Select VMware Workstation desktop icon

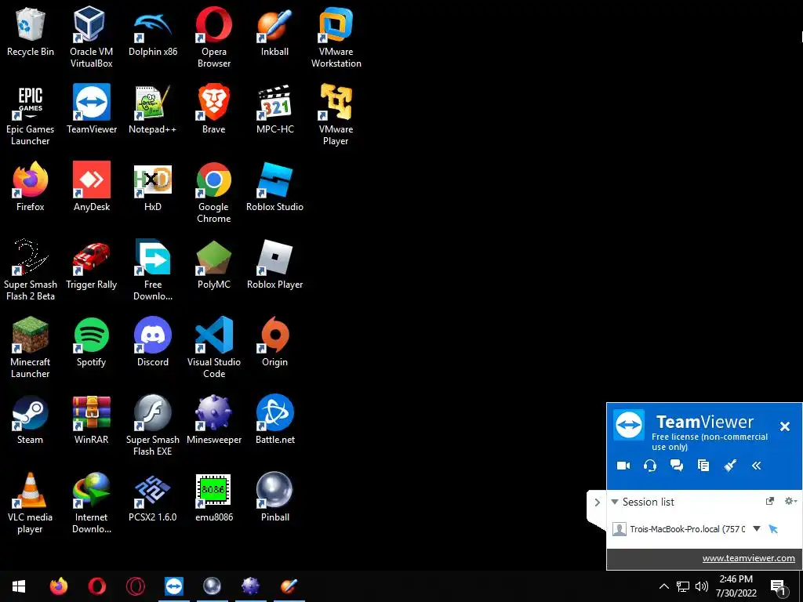point(336,37)
